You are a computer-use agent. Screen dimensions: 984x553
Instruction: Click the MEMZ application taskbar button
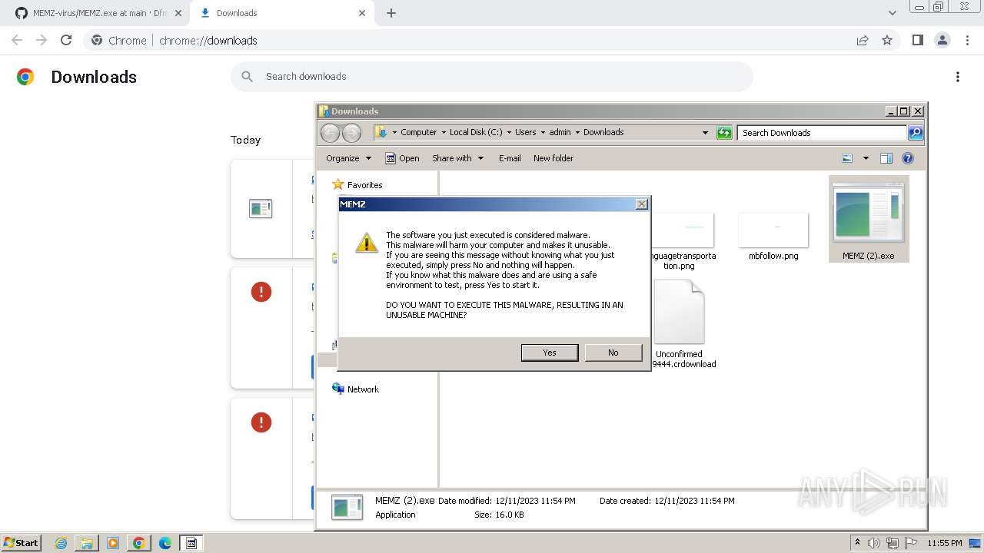pyautogui.click(x=191, y=543)
